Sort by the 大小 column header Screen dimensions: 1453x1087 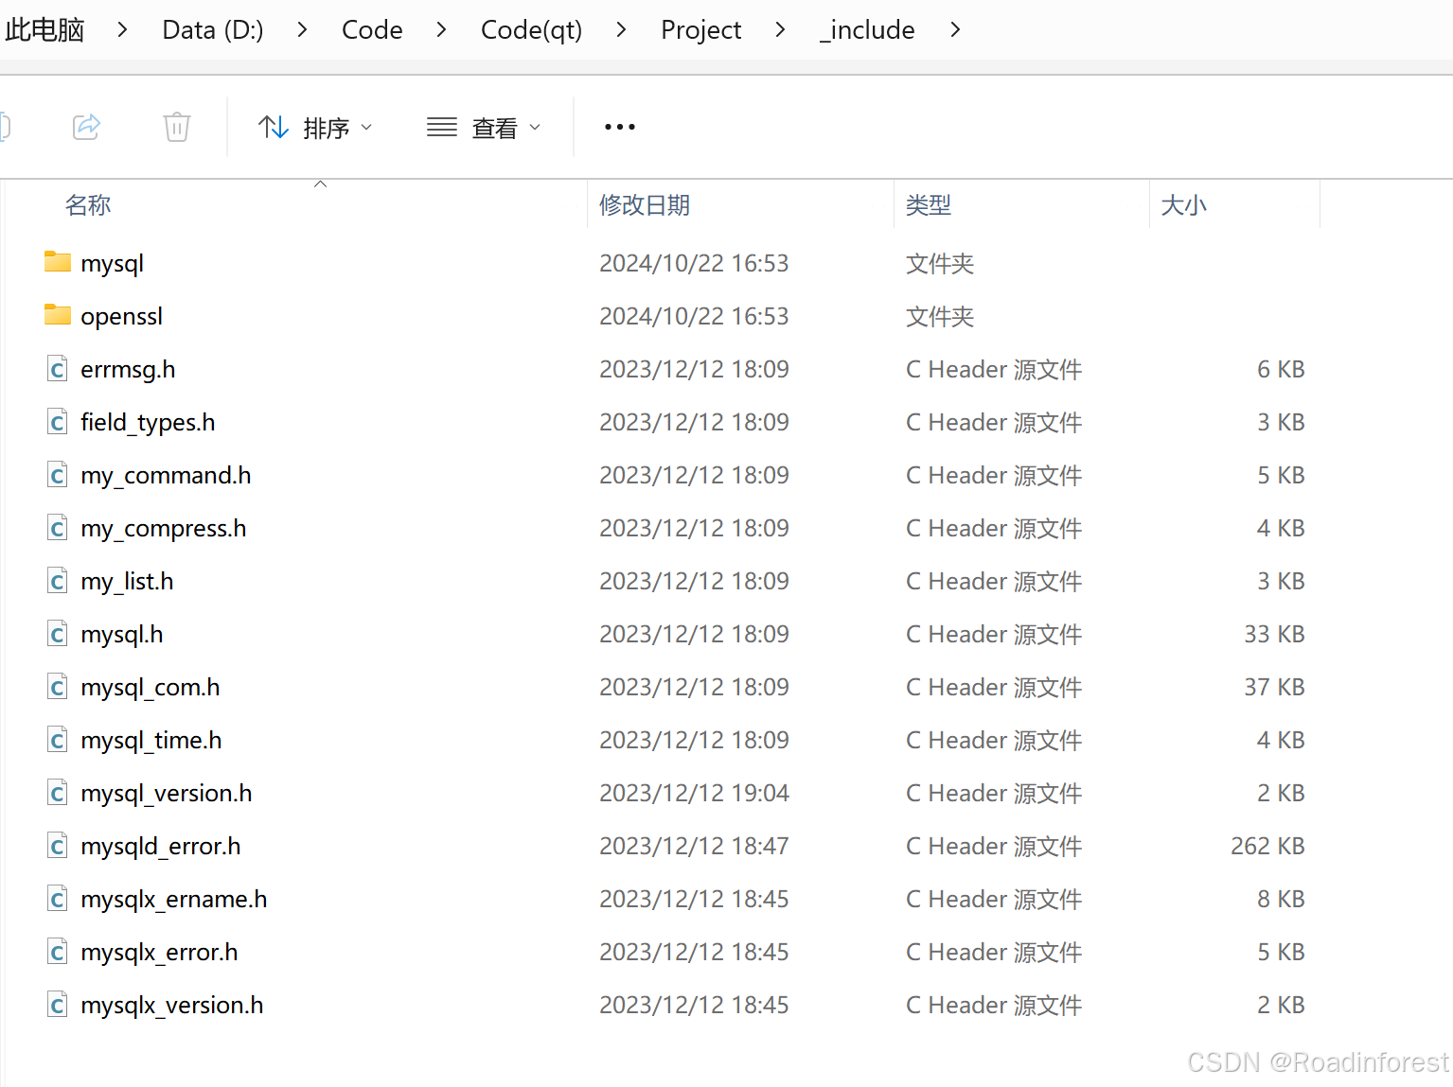coord(1184,204)
